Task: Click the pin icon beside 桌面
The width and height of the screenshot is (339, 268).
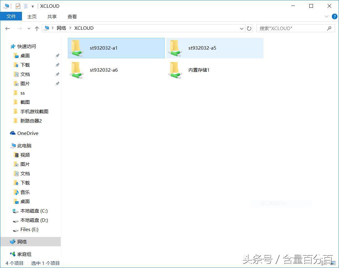Action: point(57,56)
